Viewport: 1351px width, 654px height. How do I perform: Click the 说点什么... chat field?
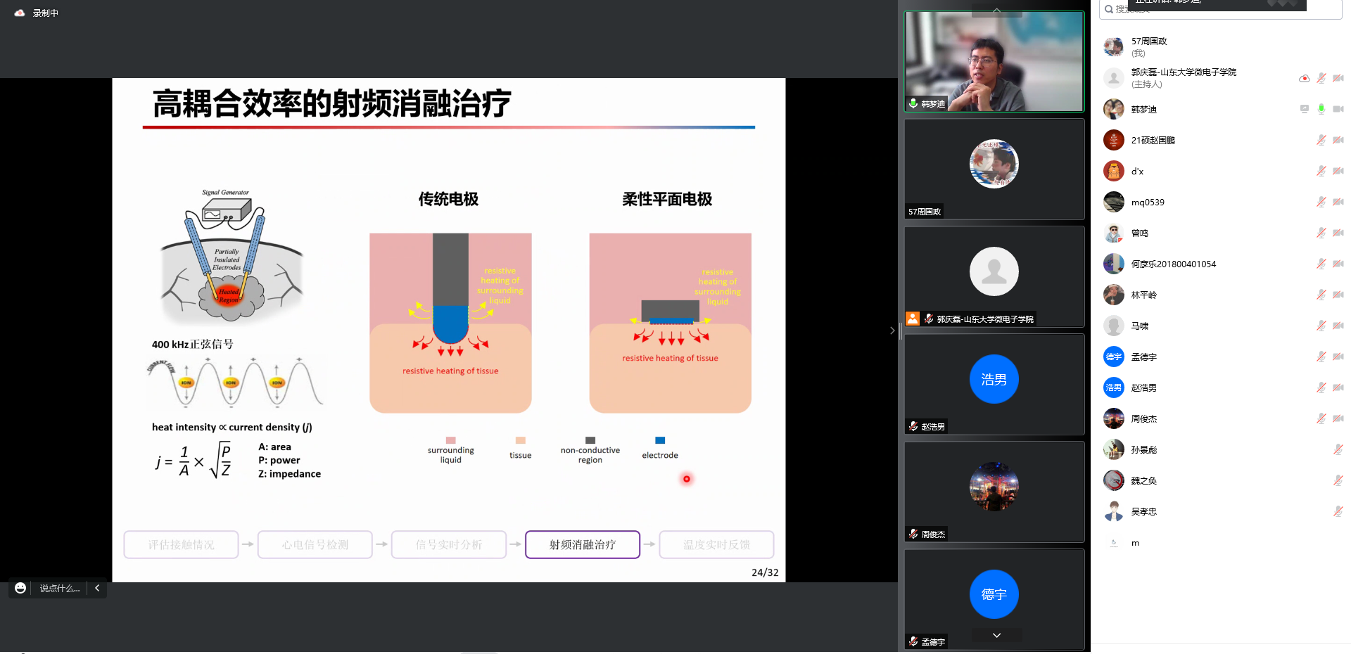[x=60, y=588]
